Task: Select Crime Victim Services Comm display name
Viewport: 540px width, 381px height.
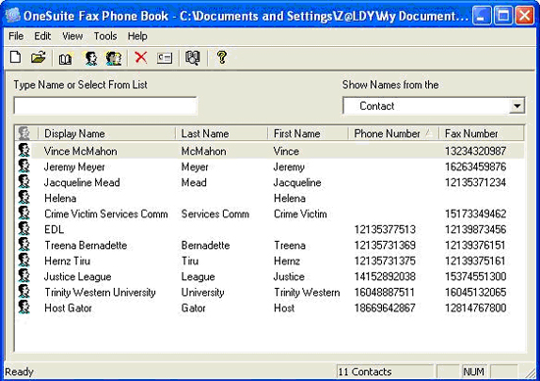Action: [x=106, y=214]
